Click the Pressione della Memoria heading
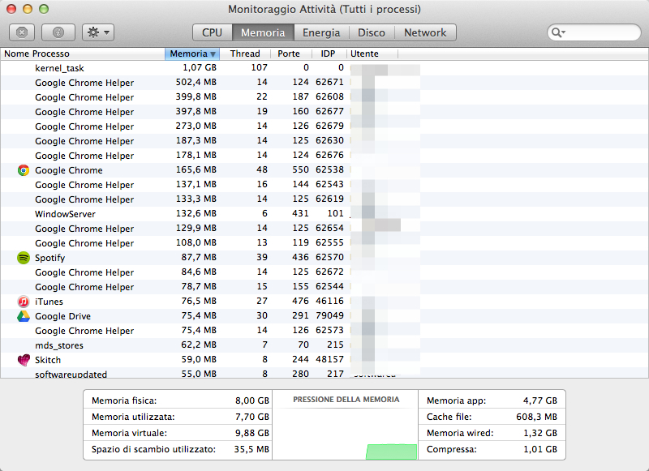 pos(346,400)
